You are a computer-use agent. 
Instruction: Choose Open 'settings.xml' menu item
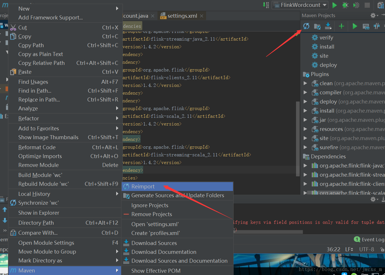[177, 224]
